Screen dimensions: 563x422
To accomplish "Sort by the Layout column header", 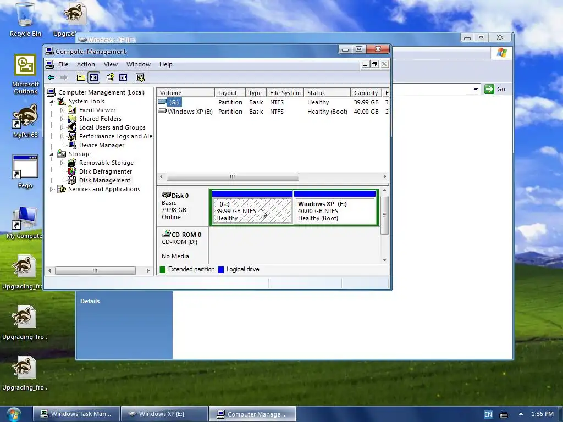I will pyautogui.click(x=230, y=92).
